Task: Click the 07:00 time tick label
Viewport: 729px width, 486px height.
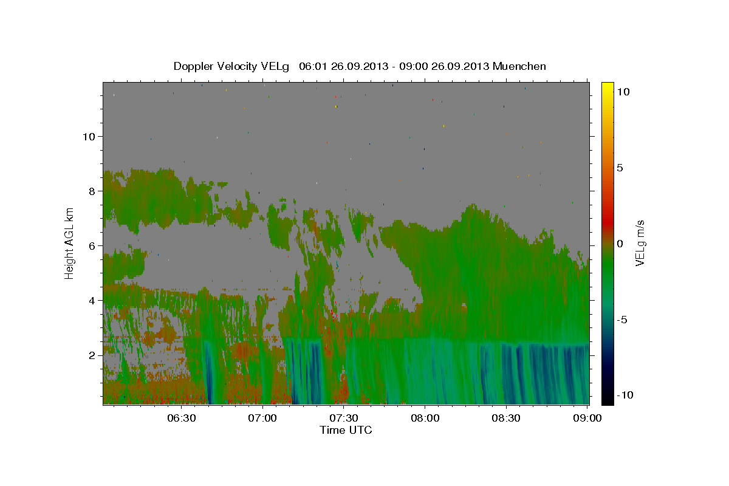Action: 263,418
